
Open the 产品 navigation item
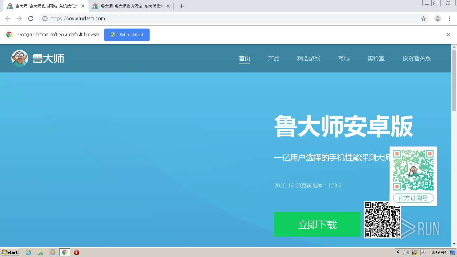(274, 59)
